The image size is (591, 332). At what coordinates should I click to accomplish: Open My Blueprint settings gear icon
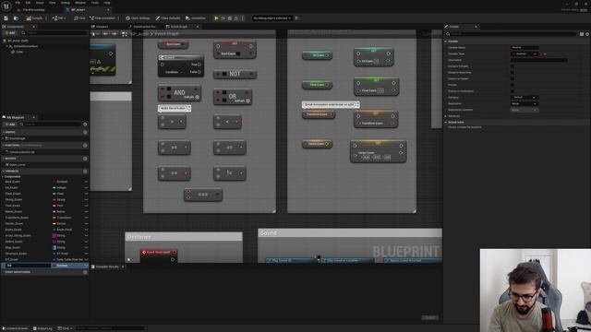click(85, 125)
